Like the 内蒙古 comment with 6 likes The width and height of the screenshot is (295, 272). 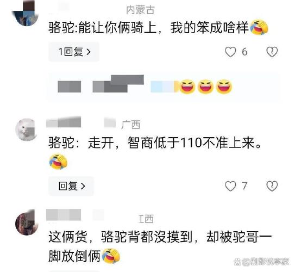[x=230, y=52]
